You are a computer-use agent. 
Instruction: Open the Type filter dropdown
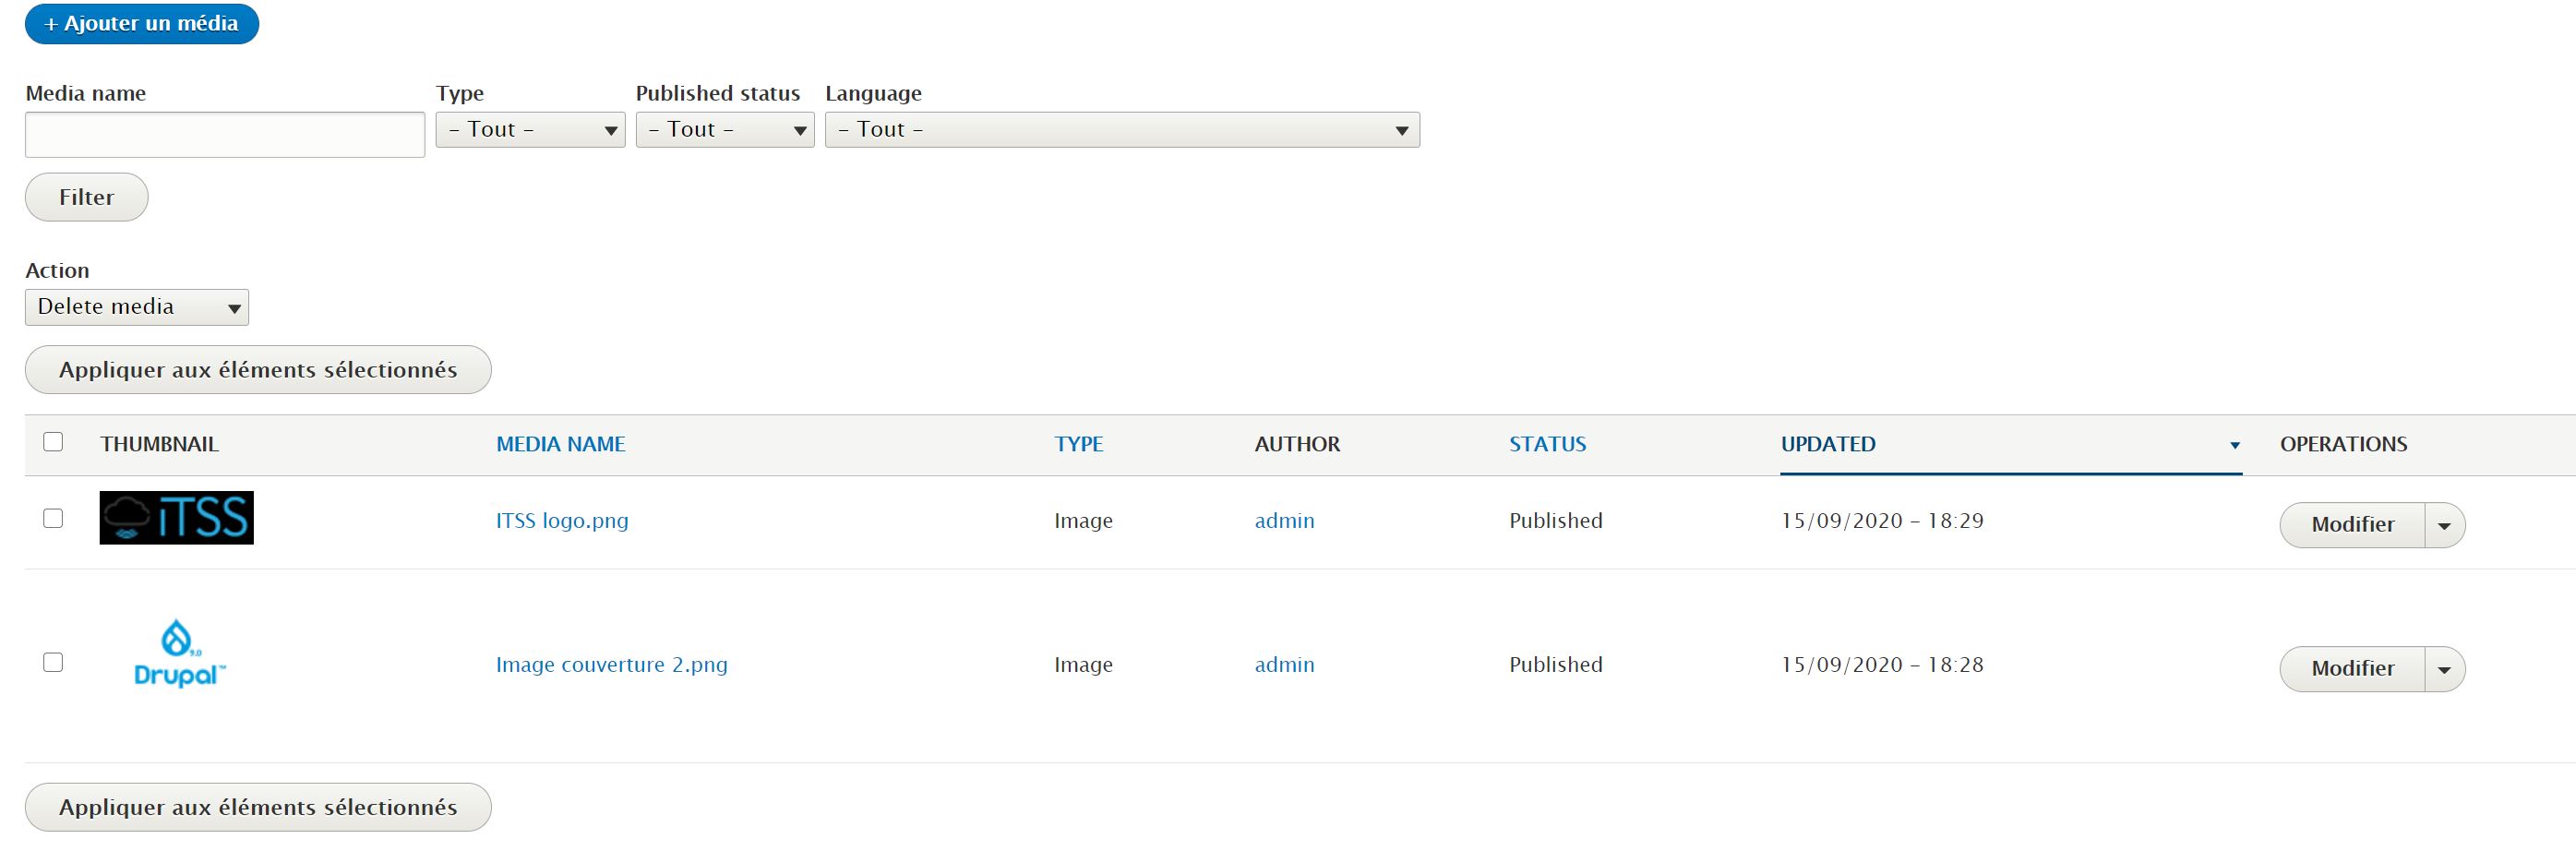[x=530, y=130]
